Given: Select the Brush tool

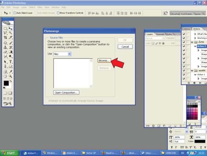Looking at the screenshot, I should (x=10, y=43).
